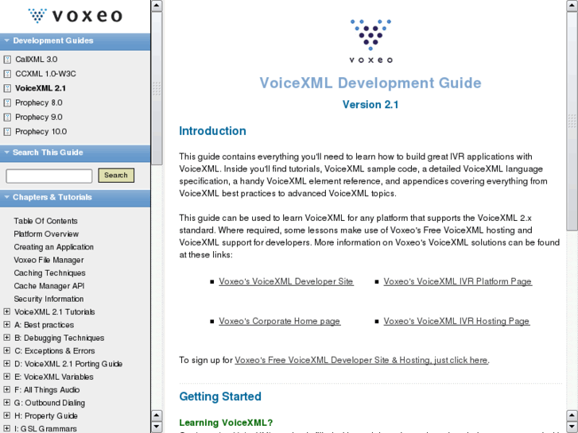Expand F: All Things Audio node

pos(6,389)
